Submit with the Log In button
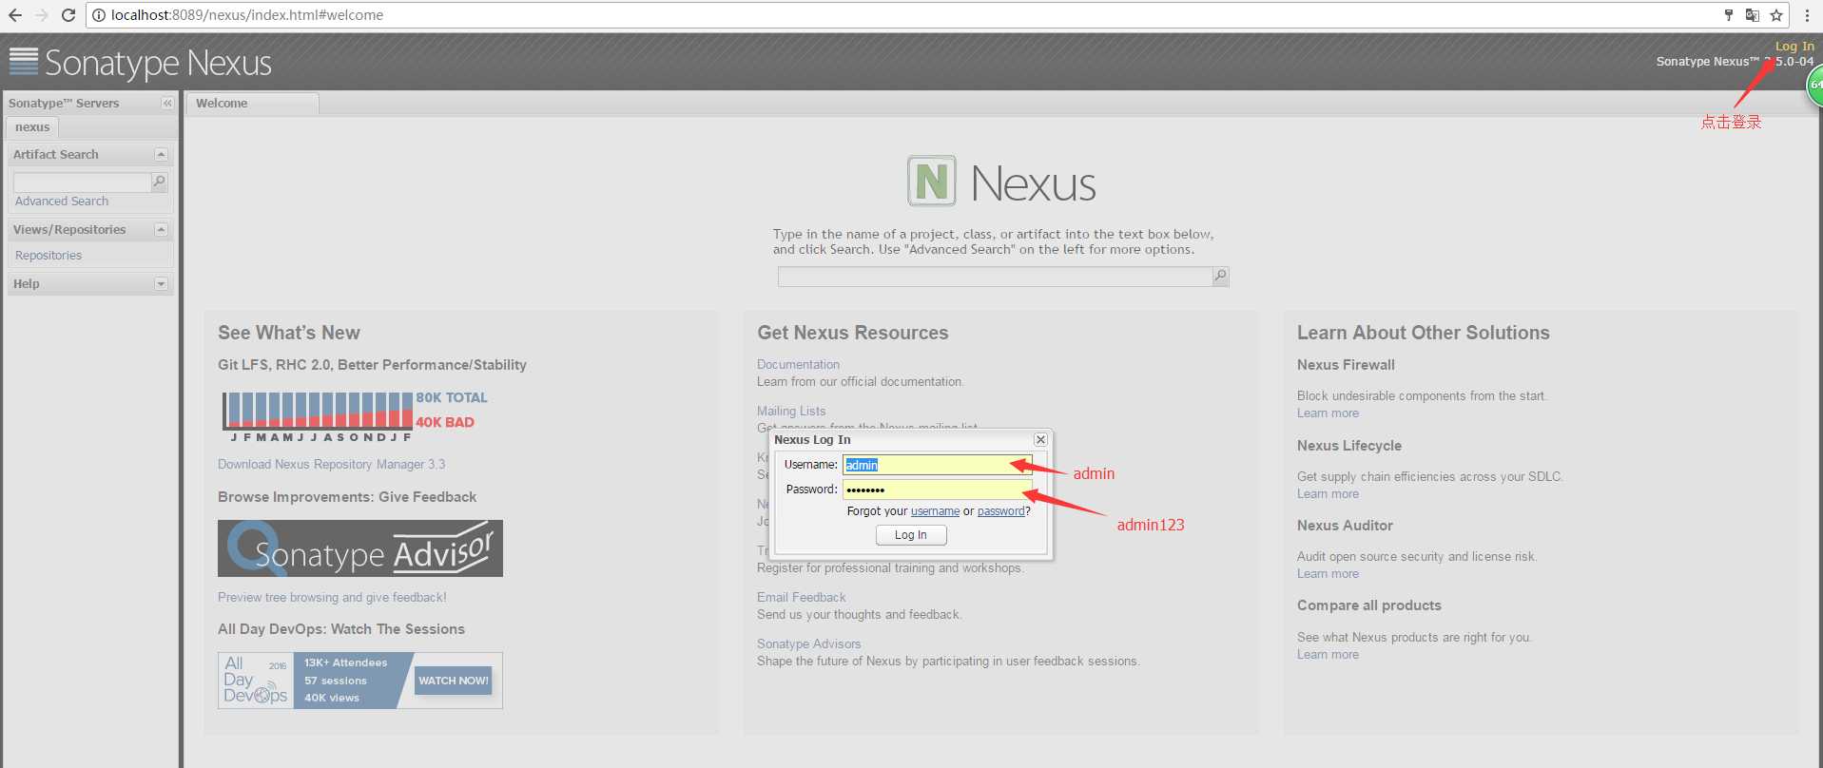Screen dimensions: 1823x768 pos(911,535)
